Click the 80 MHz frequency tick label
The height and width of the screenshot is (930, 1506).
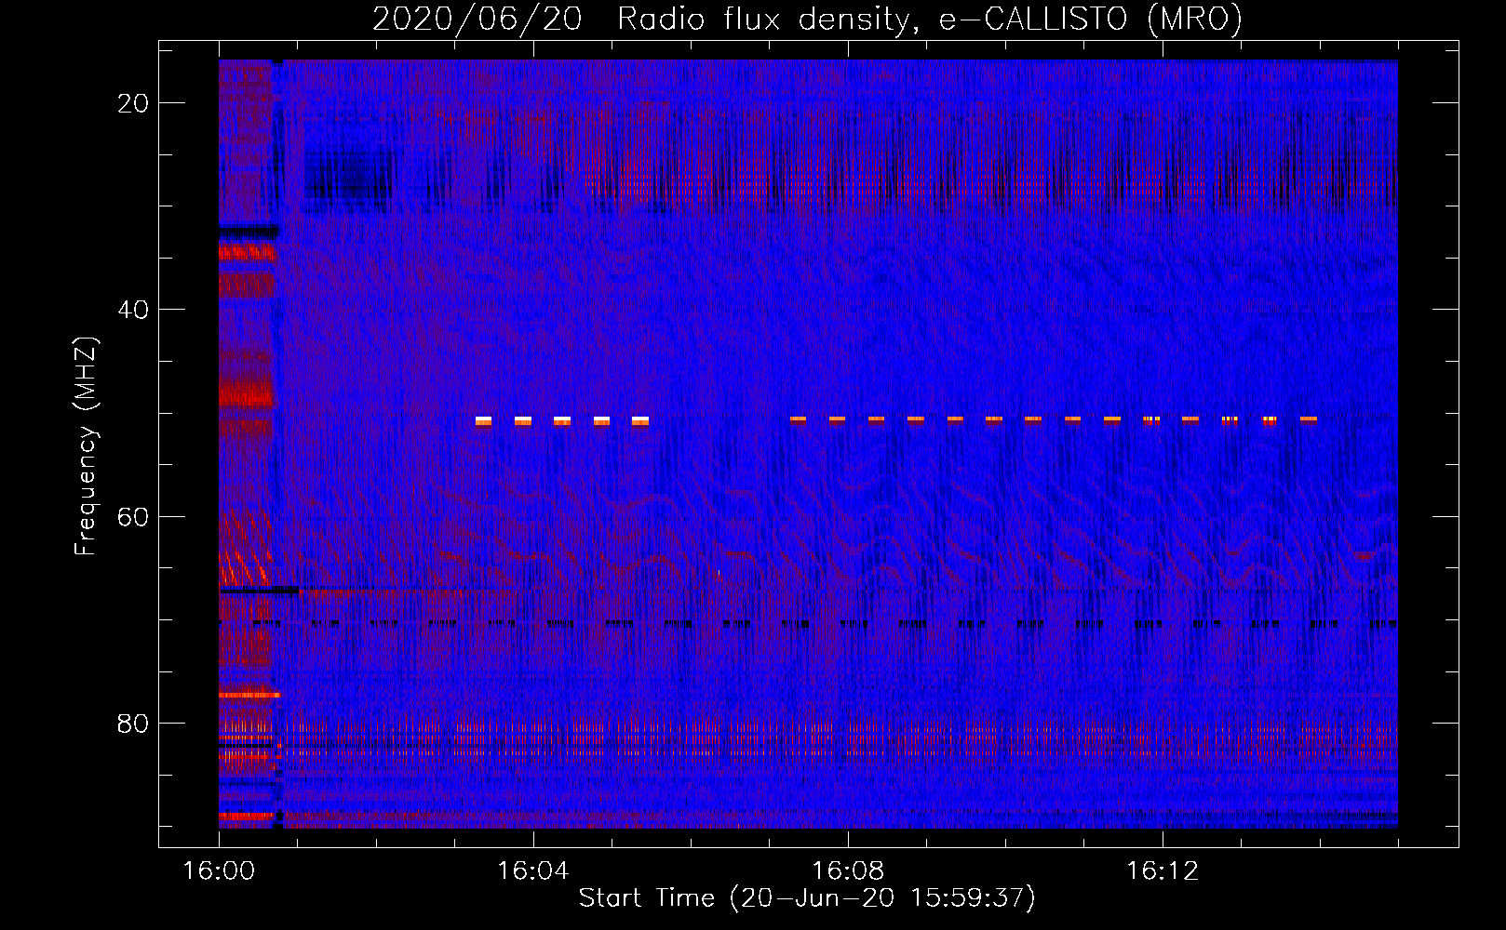(x=133, y=724)
